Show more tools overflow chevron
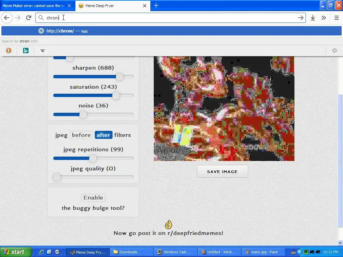Screen dimensions: 343x257 pyautogui.click(x=324, y=18)
